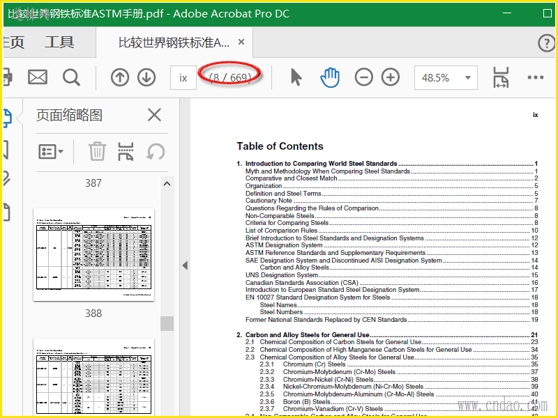The image size is (558, 418).
Task: Click the 'Table of Contents' heading
Action: point(280,146)
